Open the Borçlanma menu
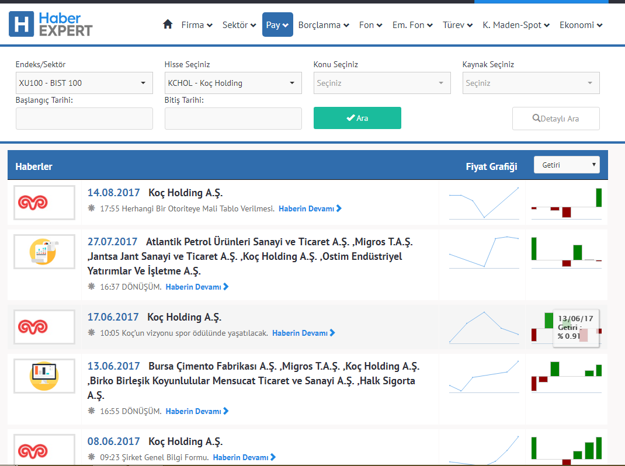 [324, 25]
